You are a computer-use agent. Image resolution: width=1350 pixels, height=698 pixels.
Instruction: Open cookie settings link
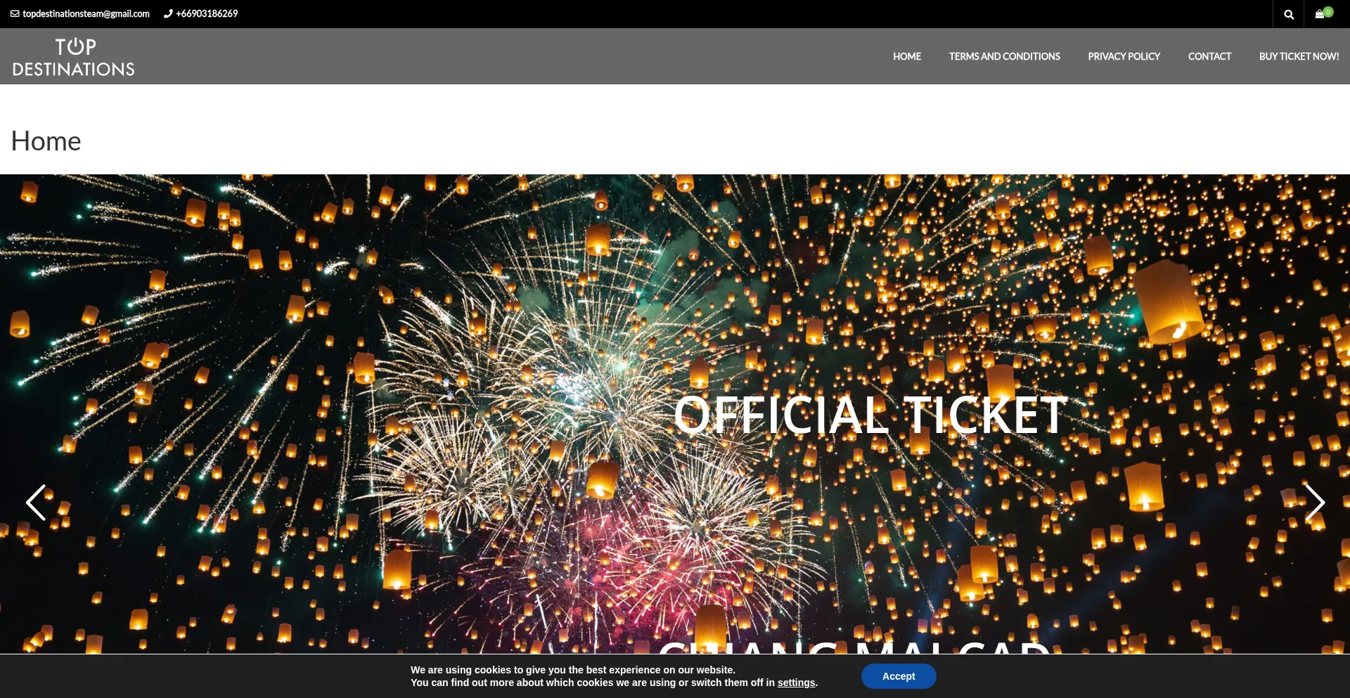(x=796, y=683)
